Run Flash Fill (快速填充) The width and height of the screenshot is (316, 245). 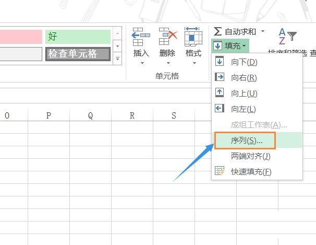[x=250, y=171]
